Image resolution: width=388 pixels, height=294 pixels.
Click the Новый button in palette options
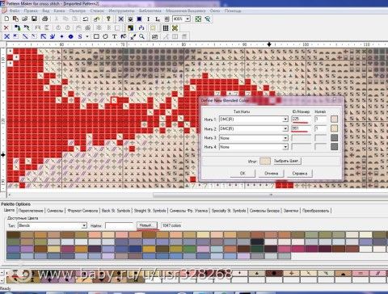coord(147,225)
